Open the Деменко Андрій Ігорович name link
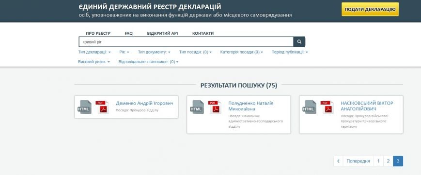This screenshot has width=421, height=175. [x=144, y=103]
